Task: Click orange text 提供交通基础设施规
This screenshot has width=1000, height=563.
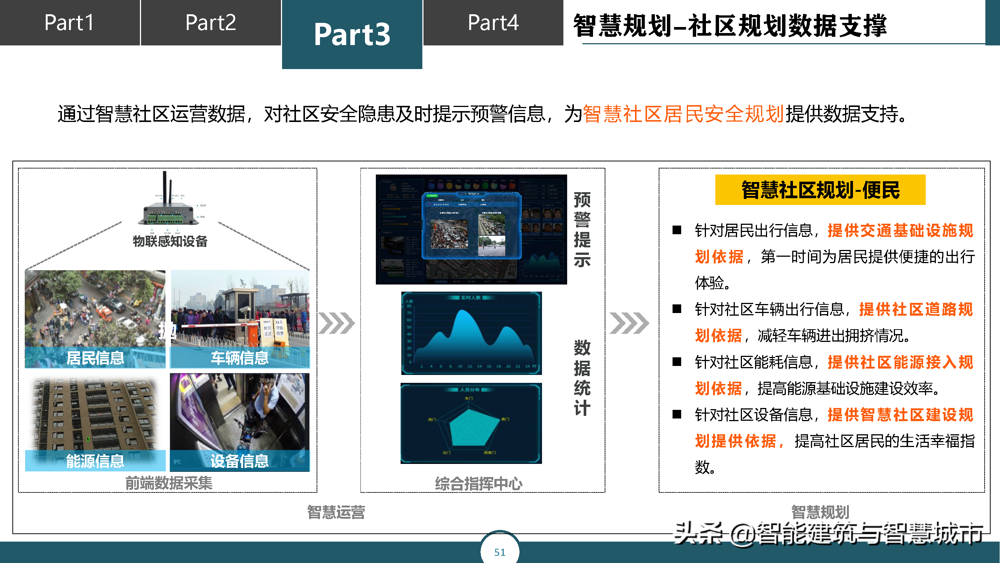Action: [x=901, y=230]
